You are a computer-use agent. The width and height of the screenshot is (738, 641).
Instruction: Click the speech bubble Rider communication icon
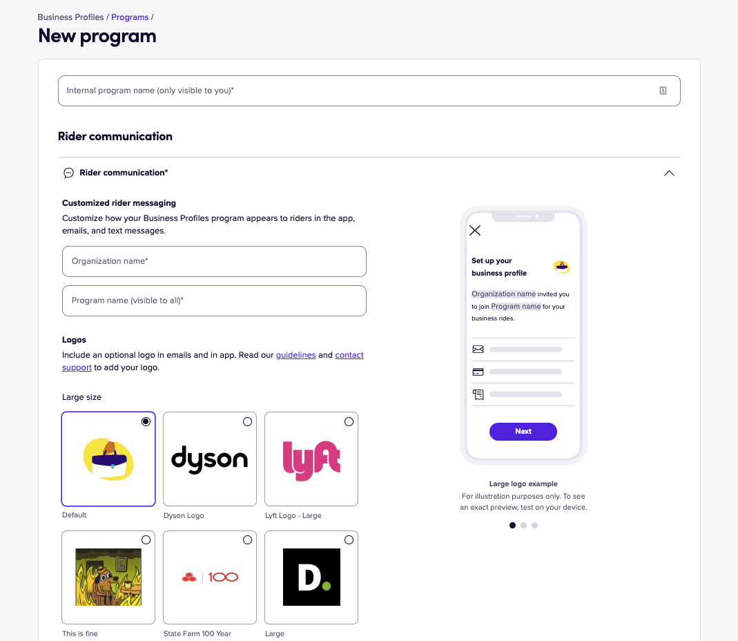click(x=69, y=173)
